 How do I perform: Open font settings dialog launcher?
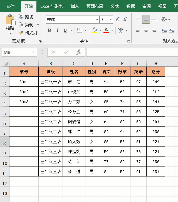[x=129, y=41]
